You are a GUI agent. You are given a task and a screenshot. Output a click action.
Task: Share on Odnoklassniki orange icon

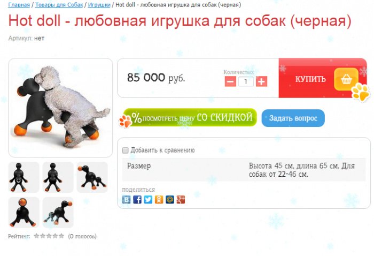point(159,199)
